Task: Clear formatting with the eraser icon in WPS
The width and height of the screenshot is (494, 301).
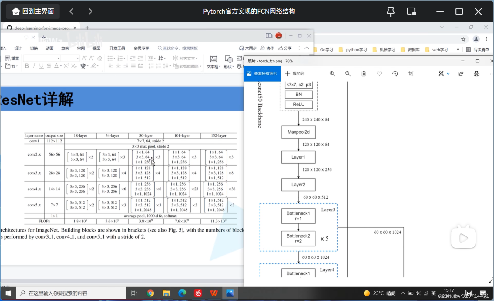Action: pyautogui.click(x=99, y=58)
